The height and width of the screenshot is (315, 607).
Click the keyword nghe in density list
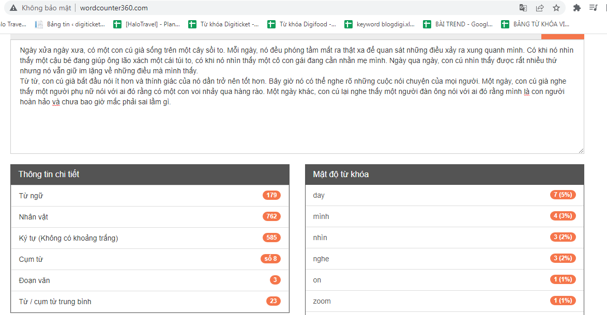[x=321, y=259]
